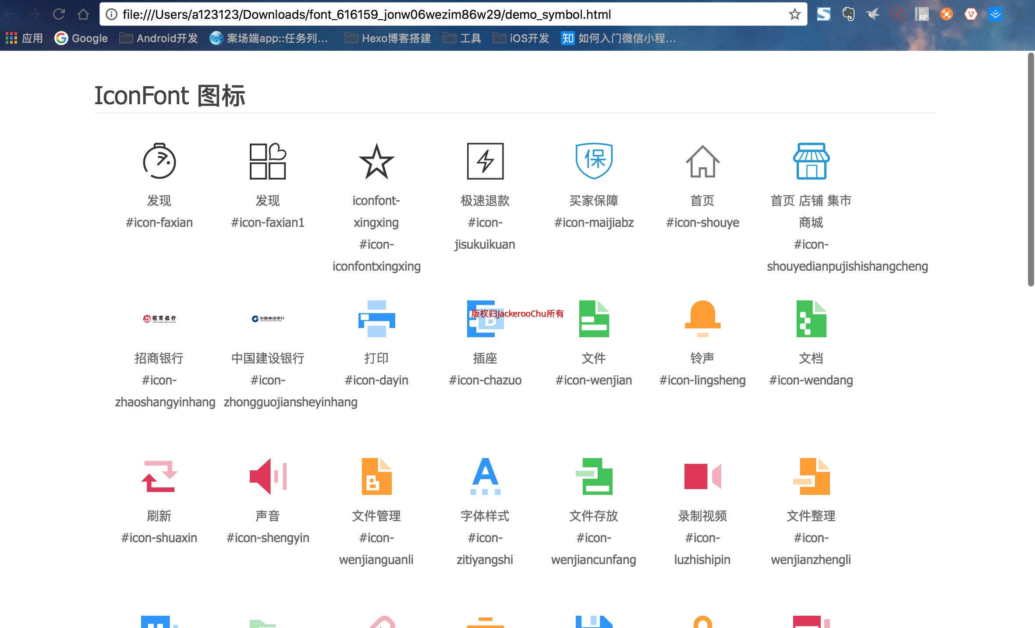Click the 录制视频 video camera icon
The image size is (1035, 628).
click(x=702, y=476)
